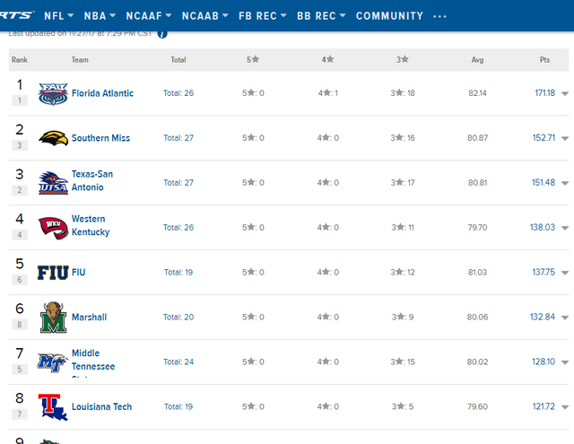Open Southern Miss team link
Screen dimensions: 574x444
click(x=100, y=138)
